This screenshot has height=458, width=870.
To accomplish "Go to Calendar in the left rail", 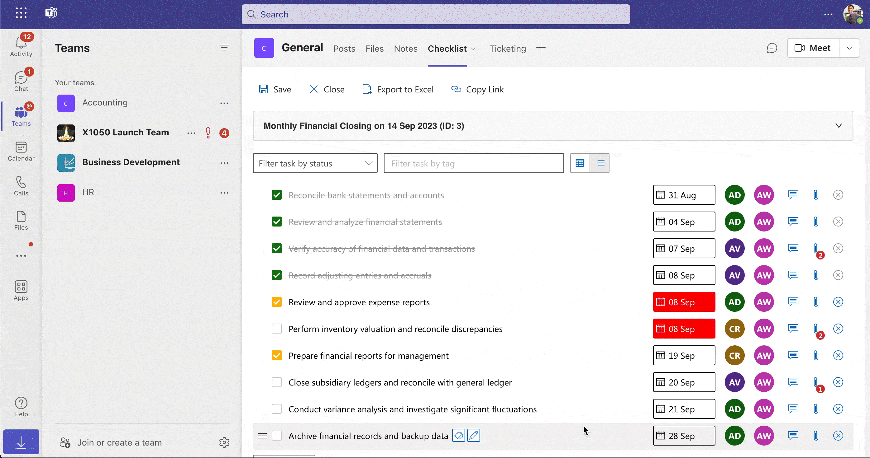I will 21,151.
